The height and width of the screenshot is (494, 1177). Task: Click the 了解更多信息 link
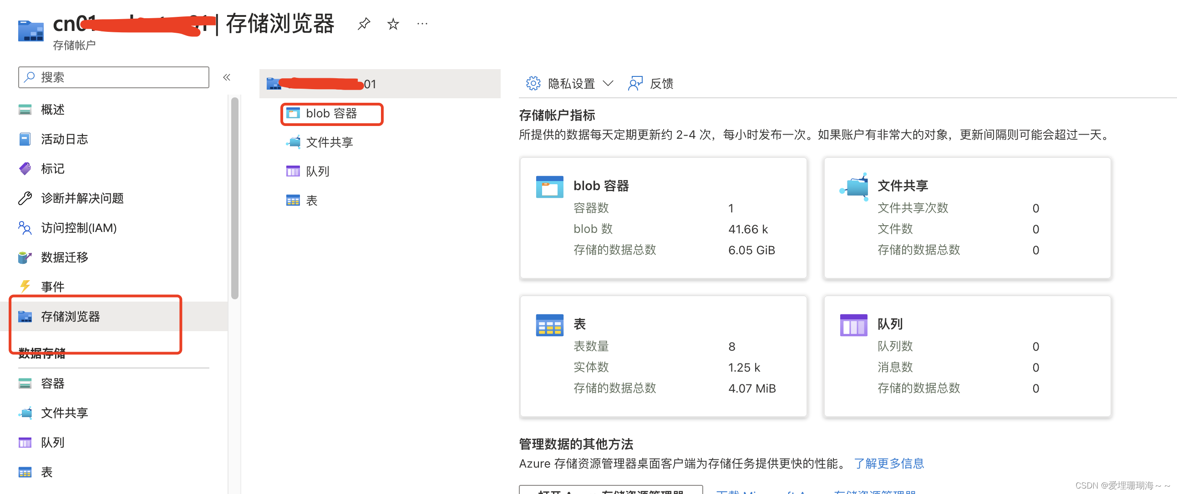point(889,464)
